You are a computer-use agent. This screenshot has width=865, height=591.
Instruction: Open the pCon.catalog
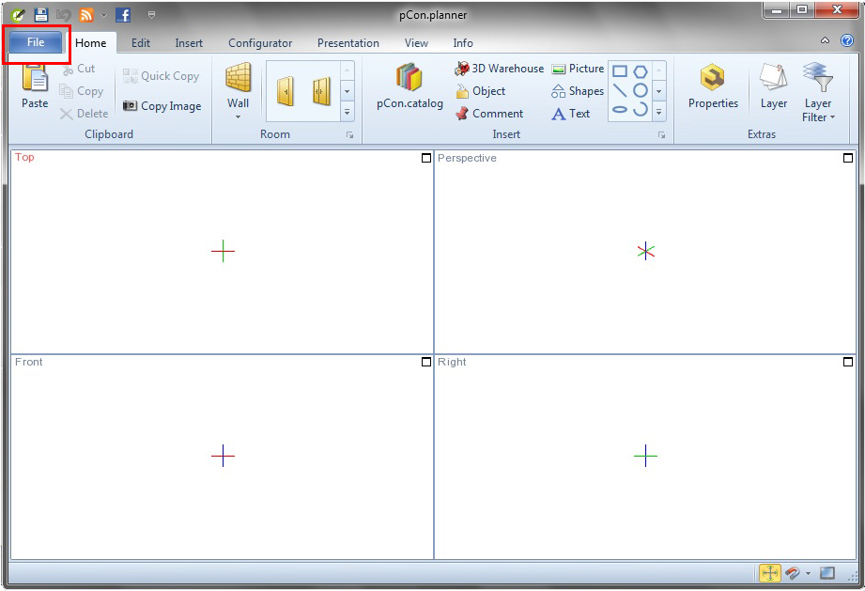(409, 86)
